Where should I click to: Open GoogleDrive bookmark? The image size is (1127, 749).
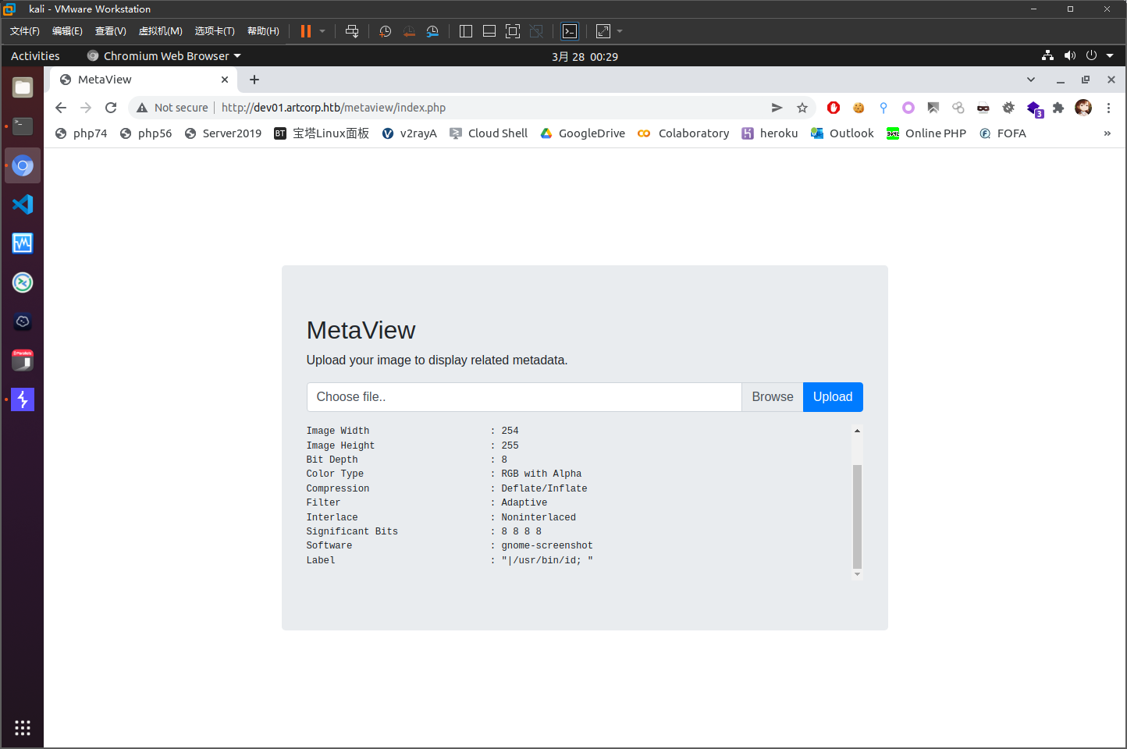point(583,133)
